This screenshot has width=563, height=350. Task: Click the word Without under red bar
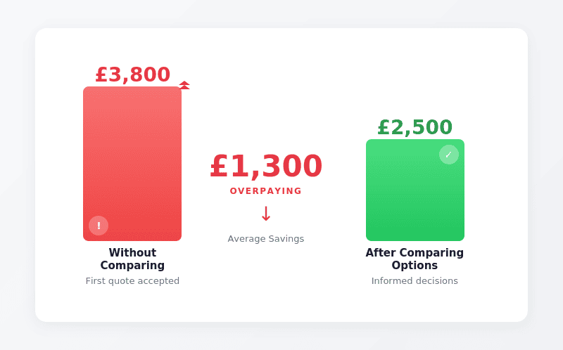click(132, 253)
